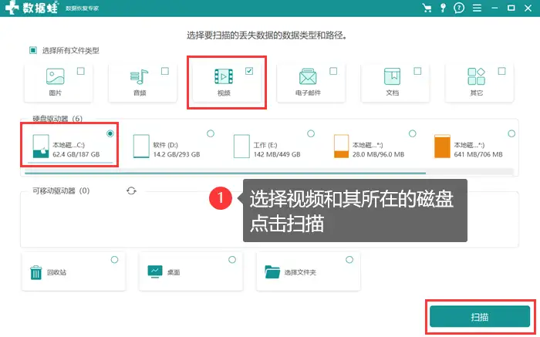
Task: Click the C: local disk drive icon
Action: (x=41, y=147)
